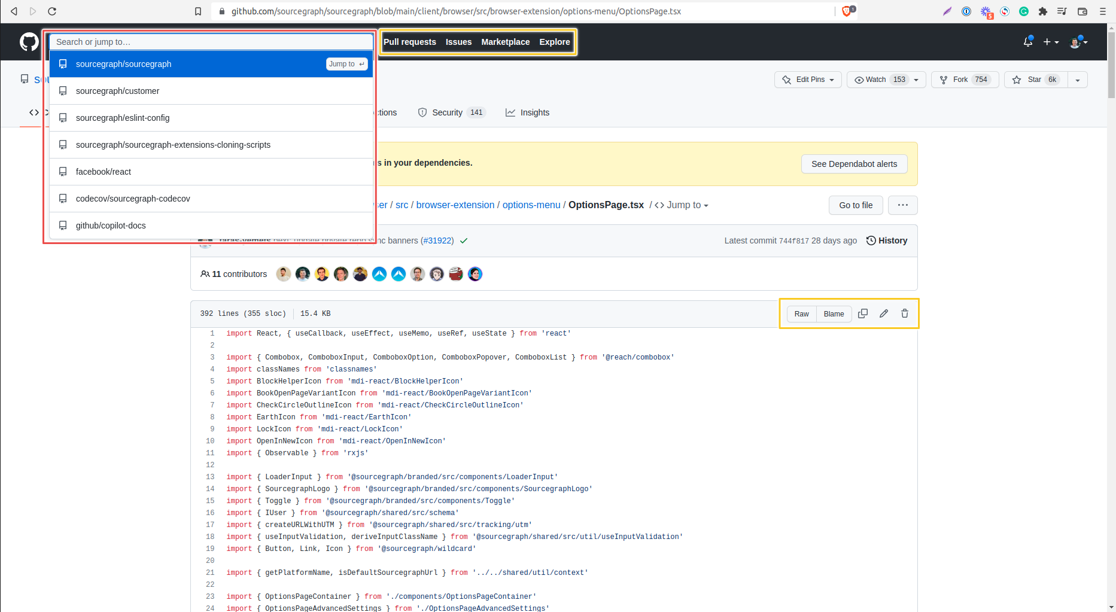Open the notifications bell

click(1028, 41)
